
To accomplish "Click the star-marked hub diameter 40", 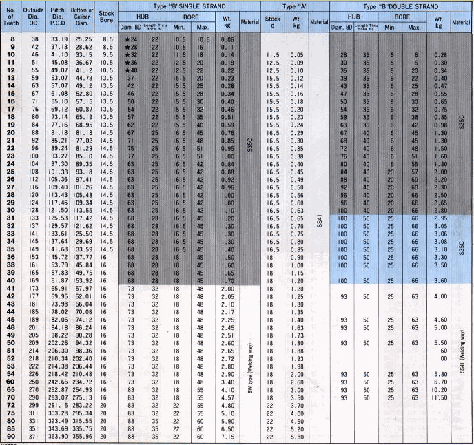I will click(126, 70).
